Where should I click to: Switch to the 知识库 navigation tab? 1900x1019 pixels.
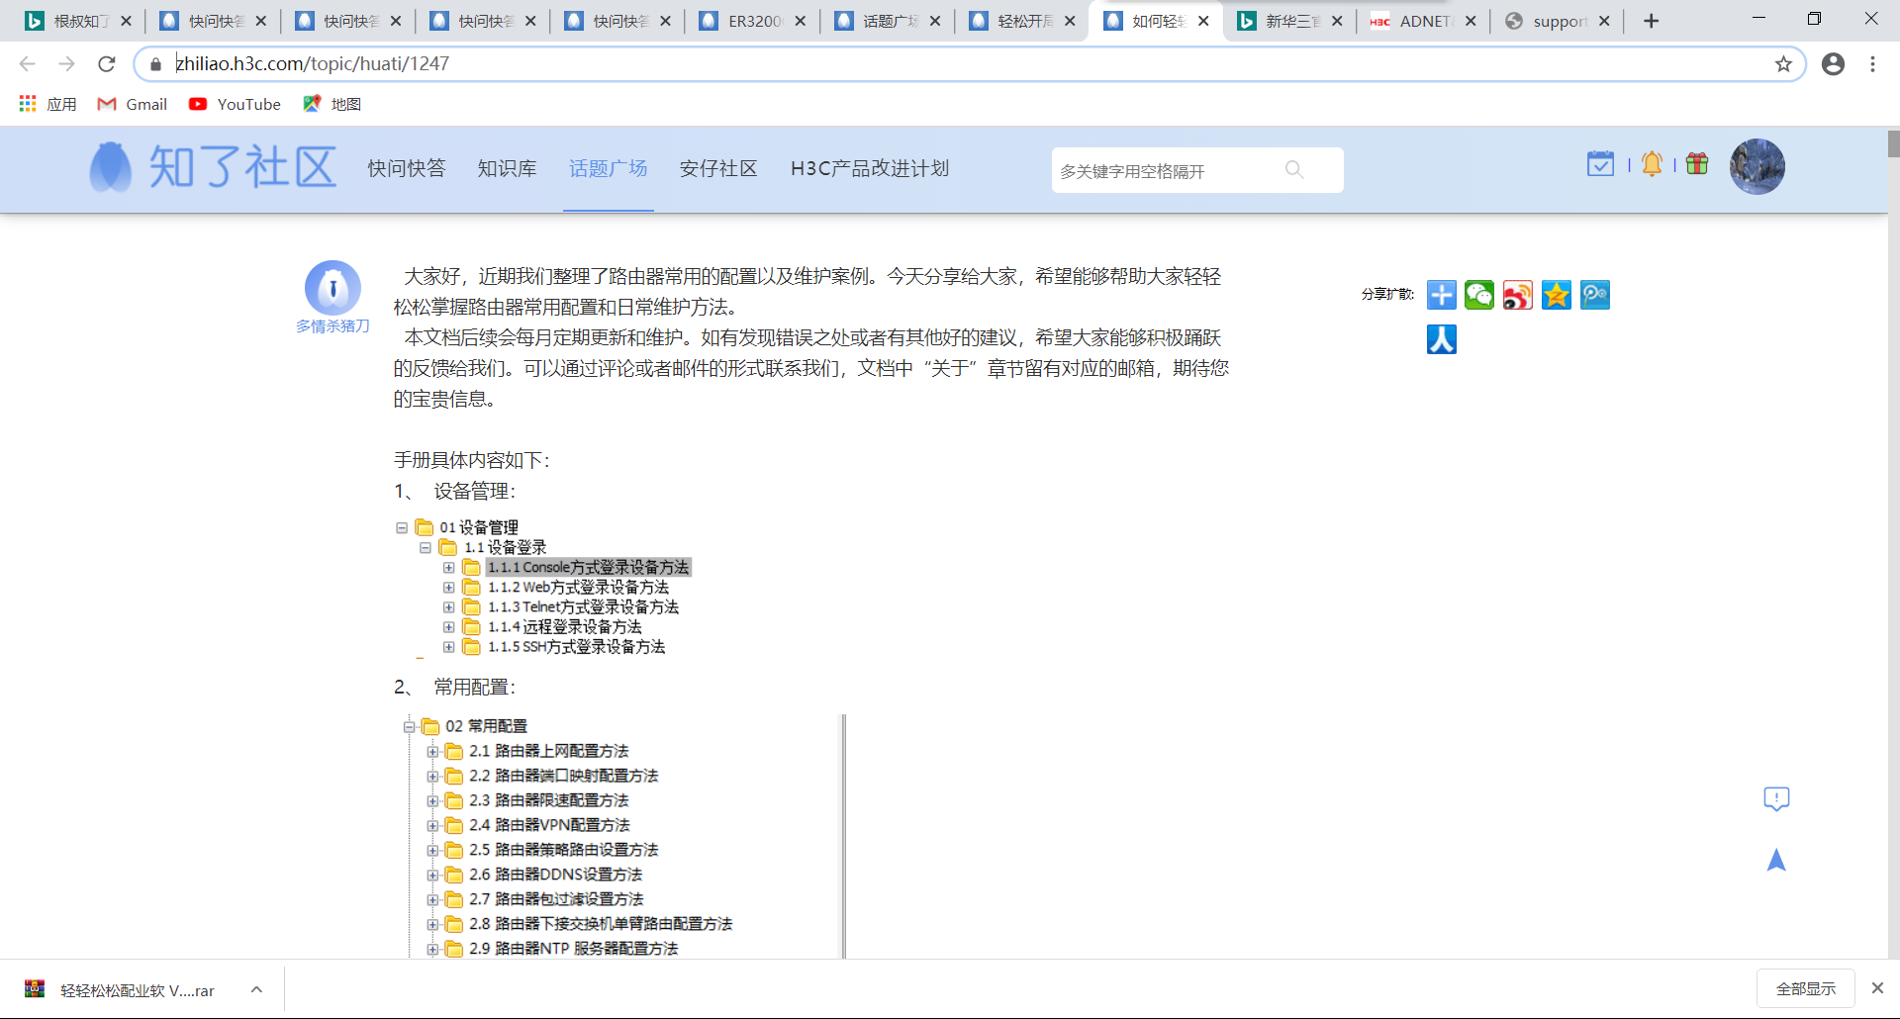click(507, 169)
